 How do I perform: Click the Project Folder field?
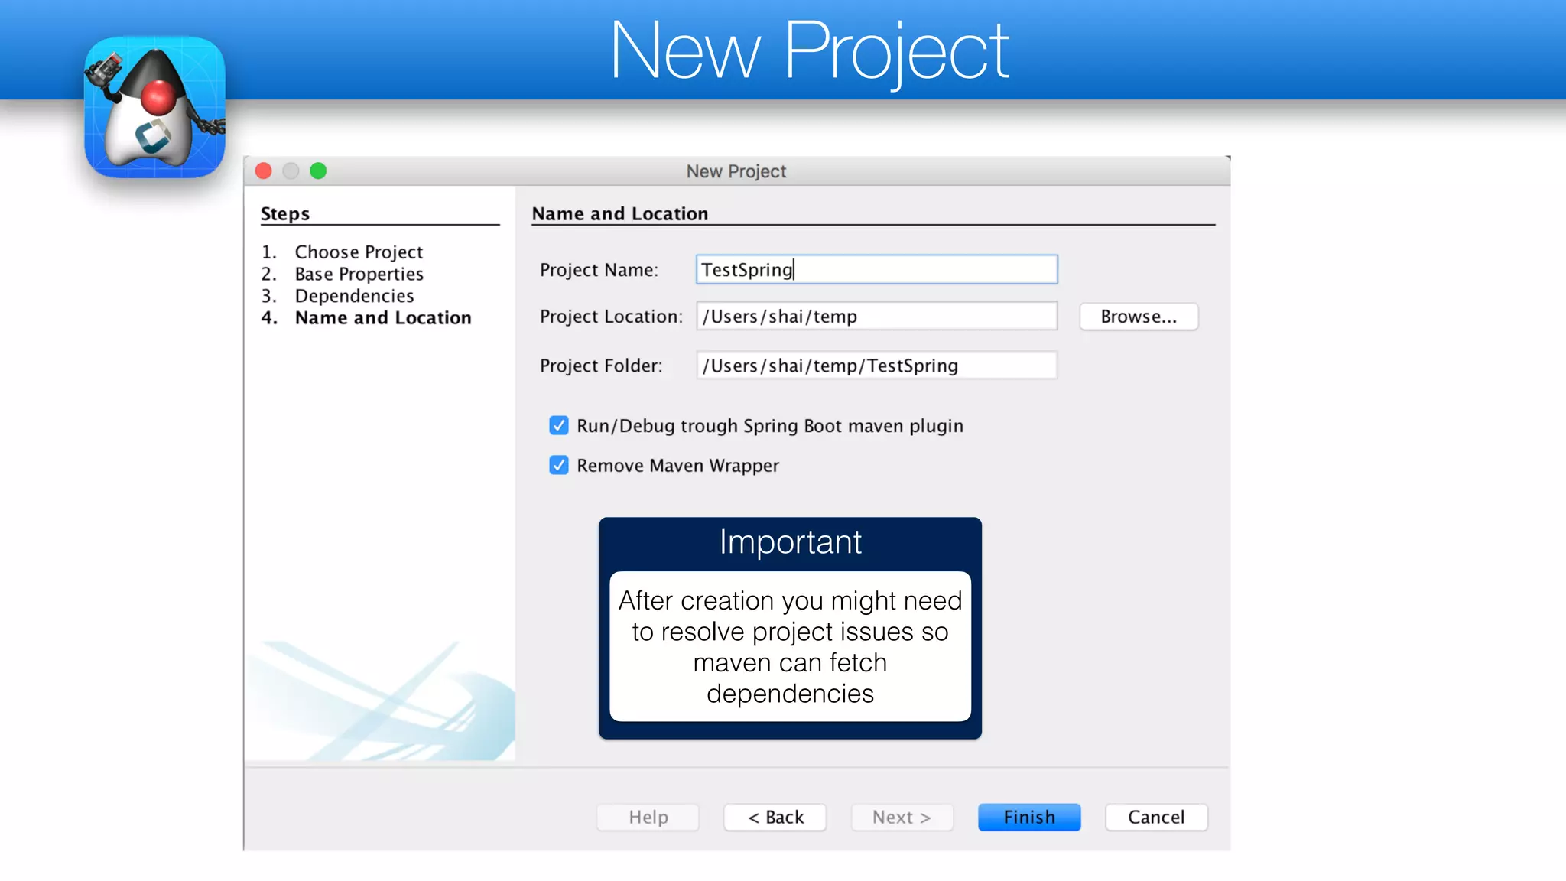coord(876,366)
